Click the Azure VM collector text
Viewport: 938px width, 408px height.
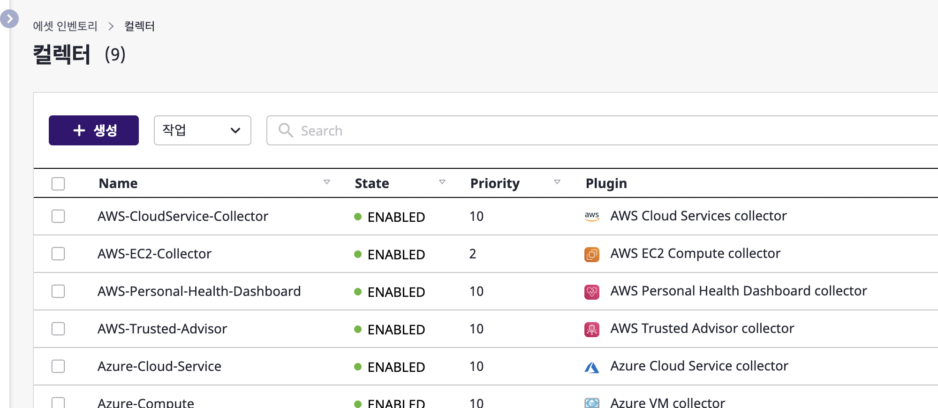pyautogui.click(x=668, y=403)
